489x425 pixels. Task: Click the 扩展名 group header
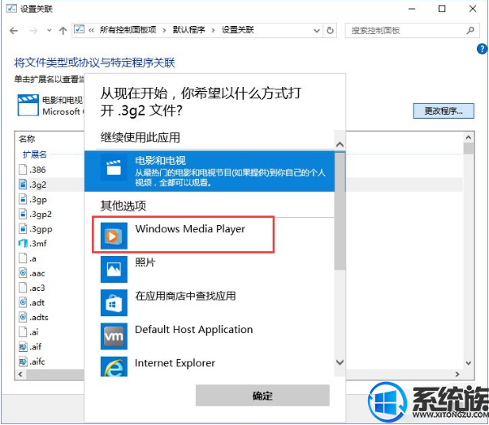[34, 154]
